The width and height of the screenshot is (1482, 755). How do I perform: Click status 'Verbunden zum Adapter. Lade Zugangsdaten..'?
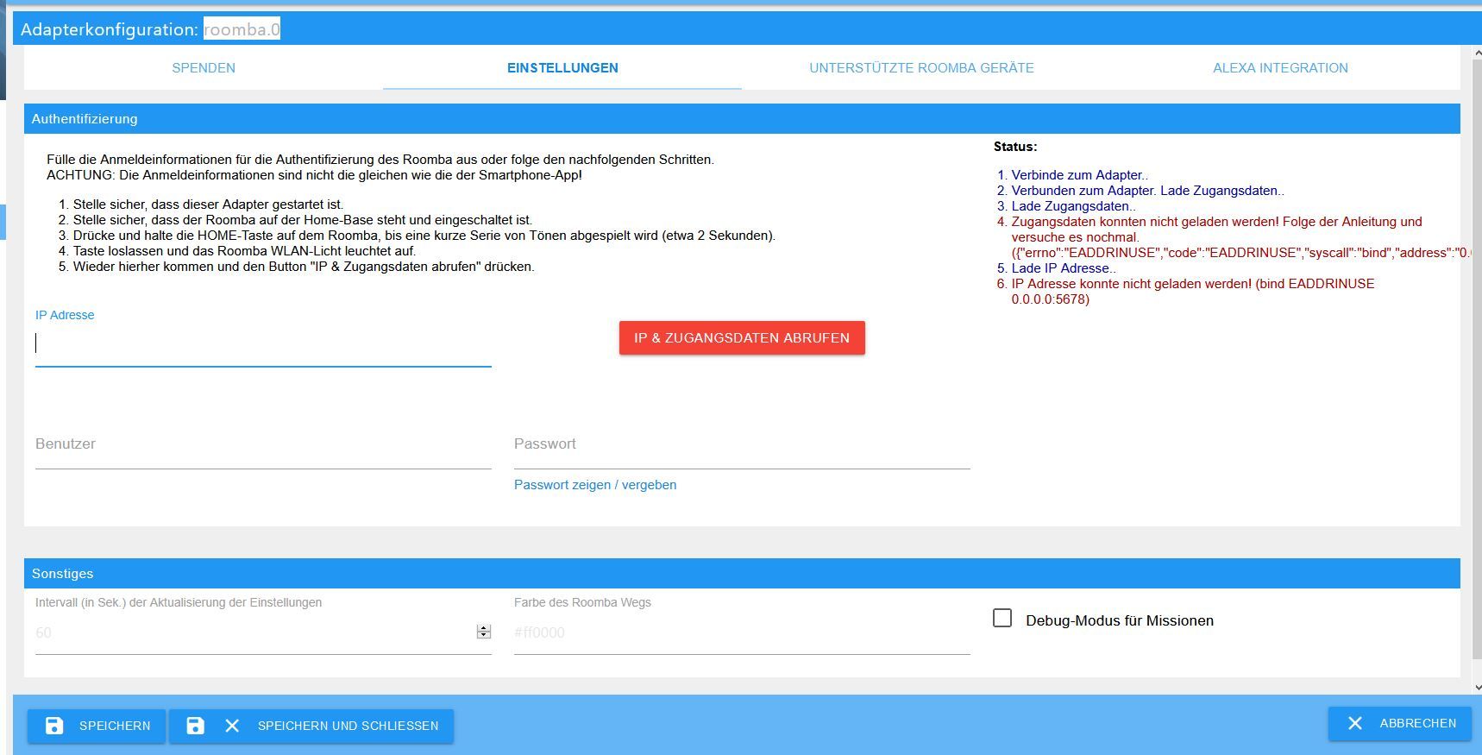tap(1147, 191)
